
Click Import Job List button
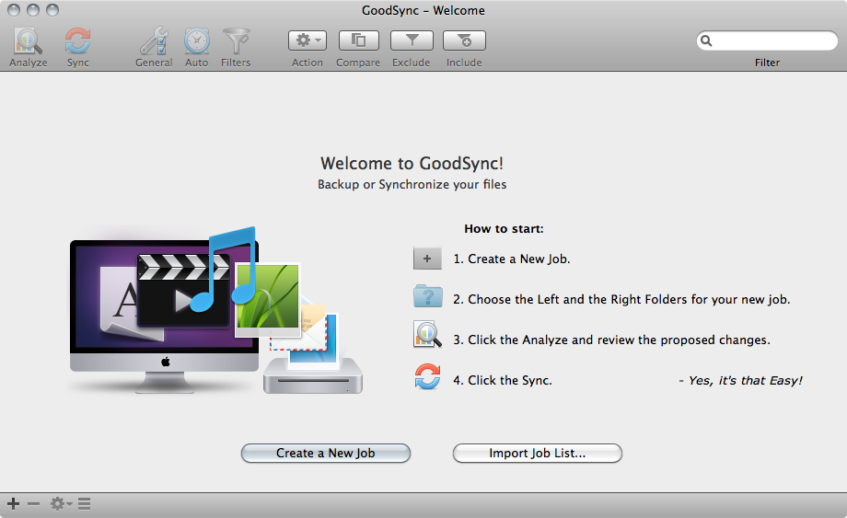[538, 454]
